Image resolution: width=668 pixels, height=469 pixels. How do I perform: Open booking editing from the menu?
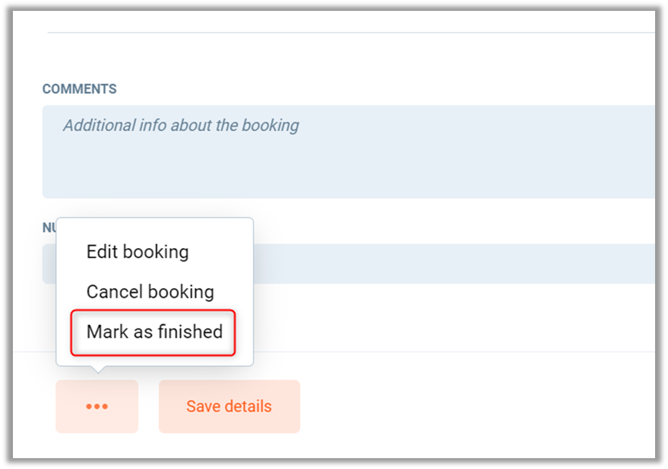[137, 251]
